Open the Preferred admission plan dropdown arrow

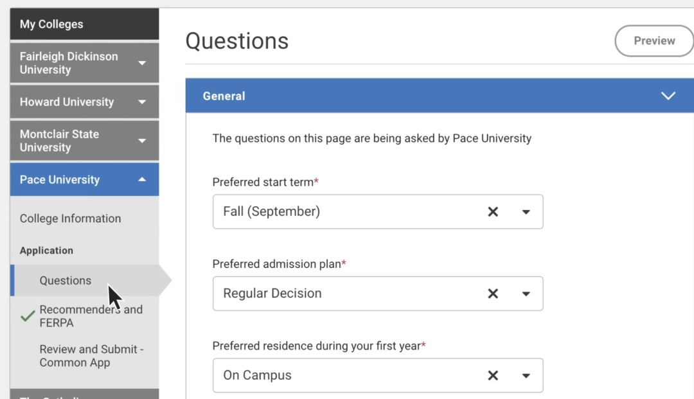526,294
